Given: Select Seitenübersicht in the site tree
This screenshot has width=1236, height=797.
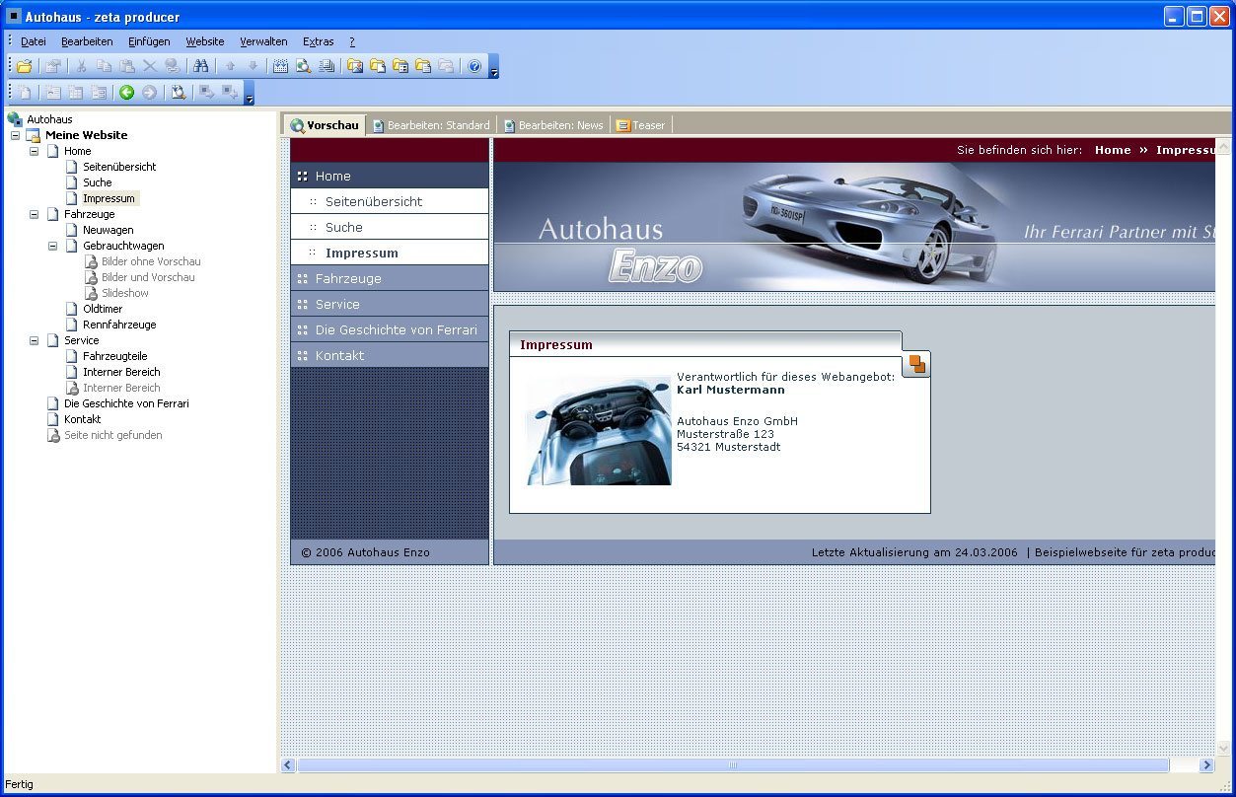Looking at the screenshot, I should tap(119, 167).
